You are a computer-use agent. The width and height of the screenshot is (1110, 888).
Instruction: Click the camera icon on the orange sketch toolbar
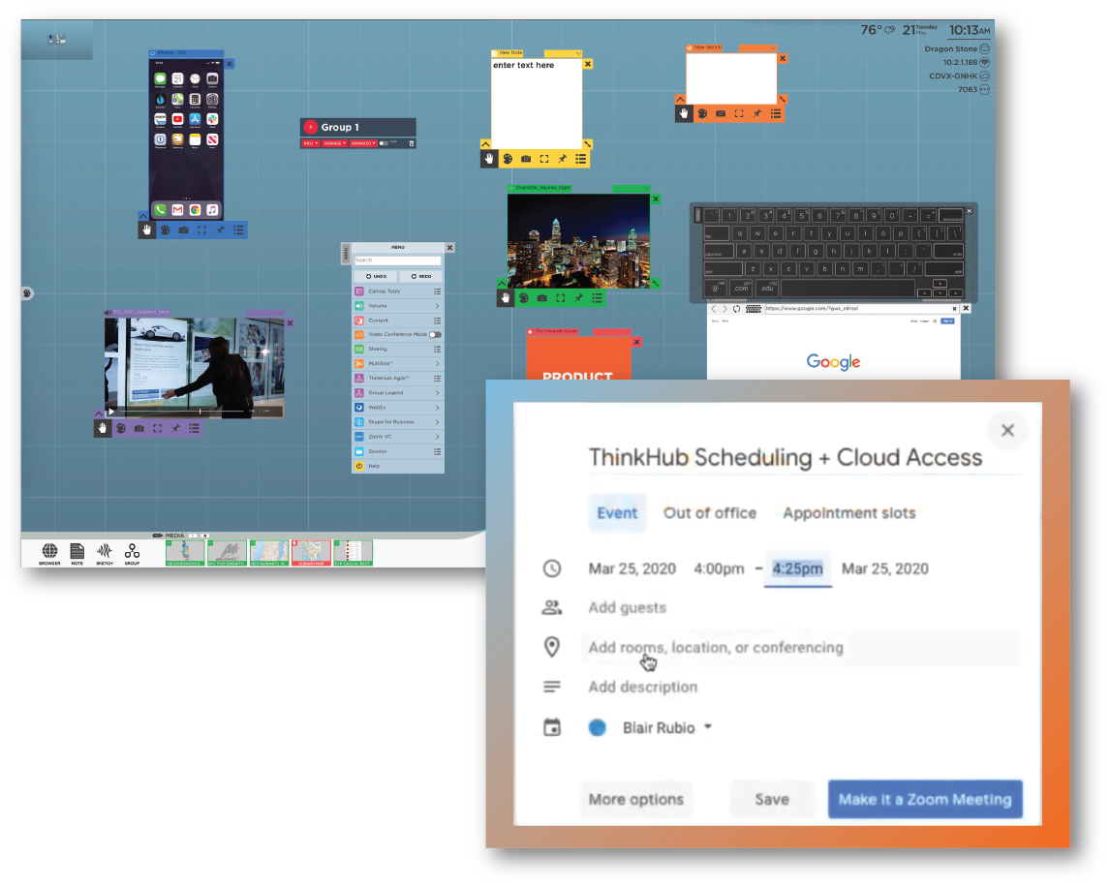tap(721, 113)
